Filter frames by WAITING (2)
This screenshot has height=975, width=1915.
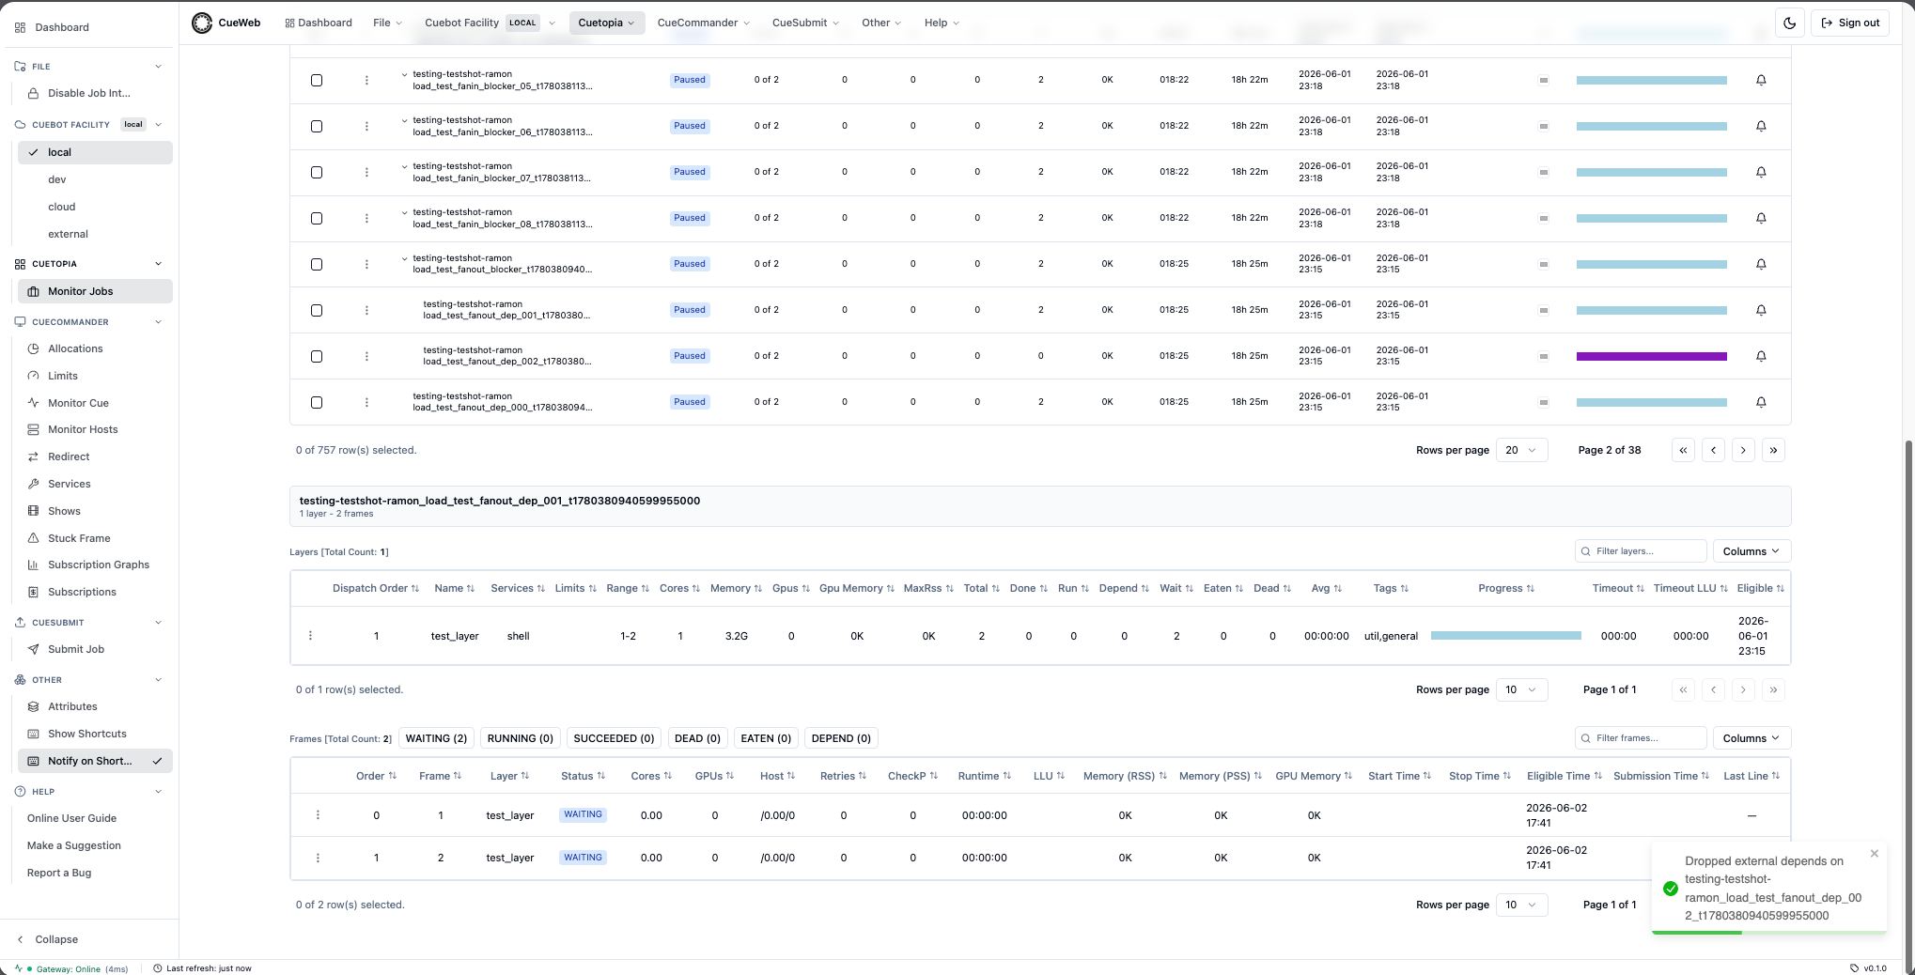tap(436, 738)
